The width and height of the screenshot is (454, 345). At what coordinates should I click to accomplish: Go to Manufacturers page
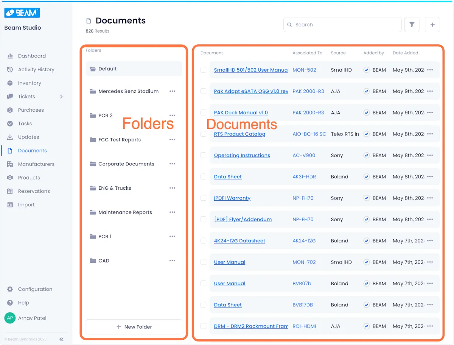point(36,164)
